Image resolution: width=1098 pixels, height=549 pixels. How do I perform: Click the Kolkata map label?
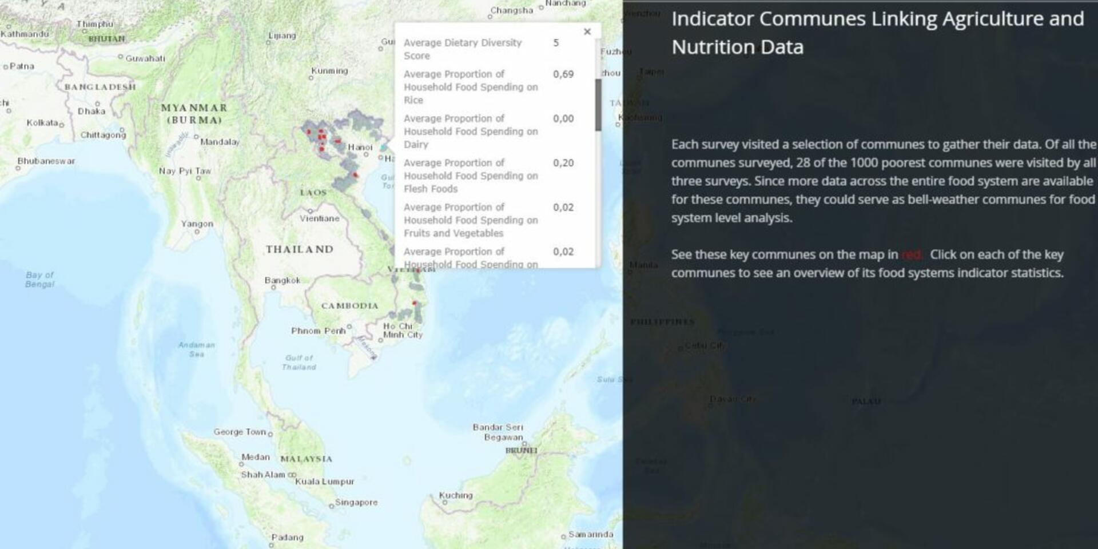coord(42,123)
